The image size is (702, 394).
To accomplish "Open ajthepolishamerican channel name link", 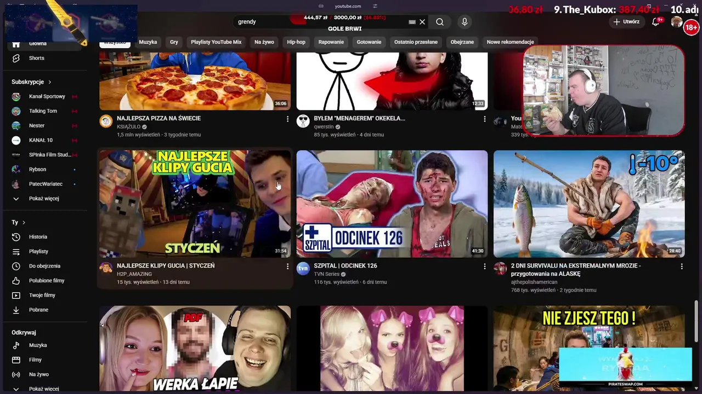I will coord(534,282).
